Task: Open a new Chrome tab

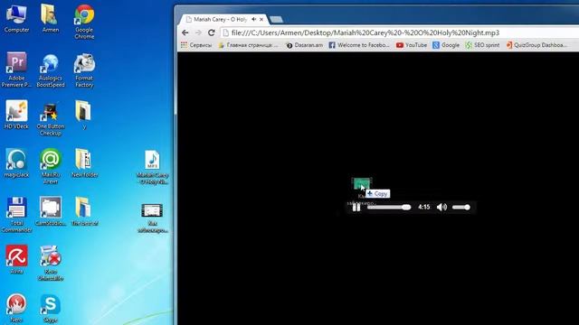Action: click(x=276, y=19)
